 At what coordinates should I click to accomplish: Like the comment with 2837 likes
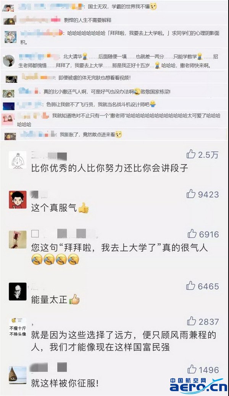point(192,321)
